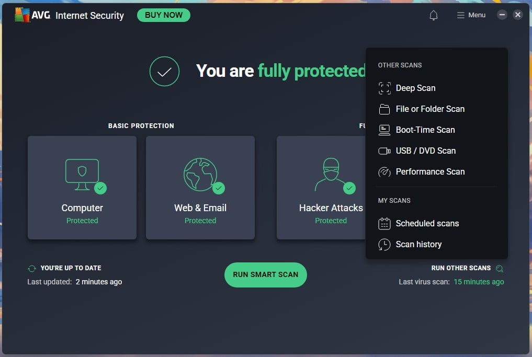Select File or Folder Scan entry
The image size is (532, 357).
[430, 109]
